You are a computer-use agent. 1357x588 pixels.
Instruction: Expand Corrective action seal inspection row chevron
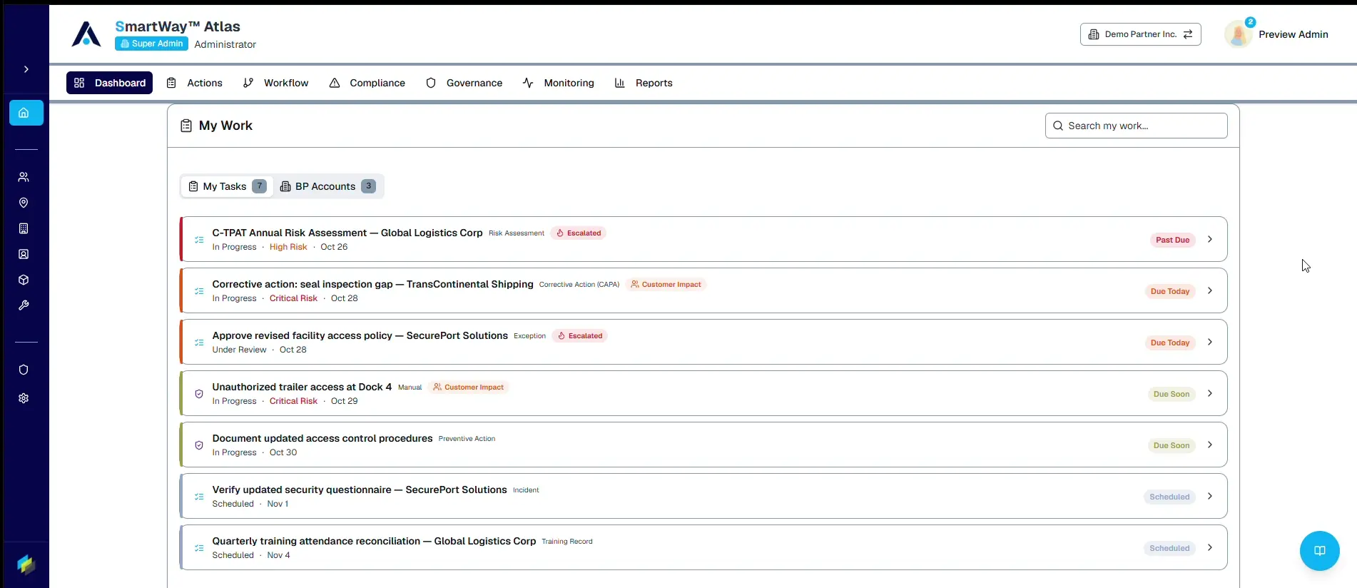click(x=1209, y=290)
